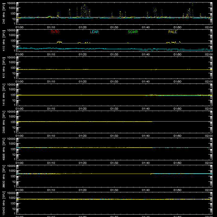Viewport: 217px width, 217px height.
Task: Click 01:20 tick label below 8800 MHz panel
Action: click(x=83, y=190)
